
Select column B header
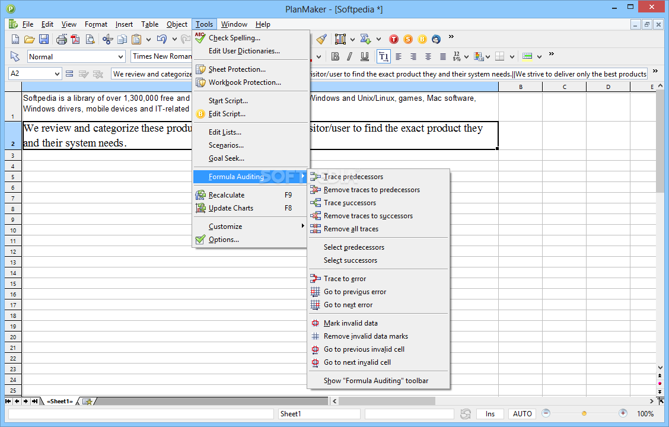coord(521,87)
